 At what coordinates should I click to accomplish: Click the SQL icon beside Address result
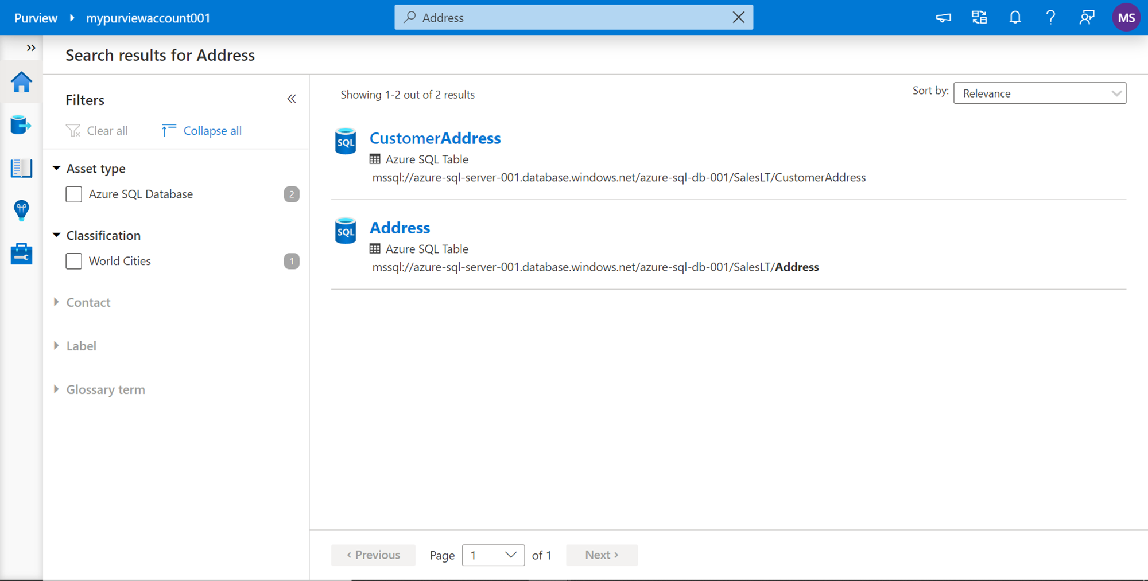346,231
